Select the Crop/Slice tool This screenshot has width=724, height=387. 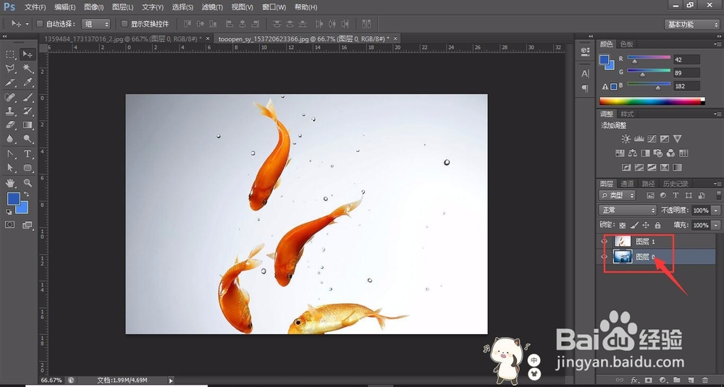point(10,82)
